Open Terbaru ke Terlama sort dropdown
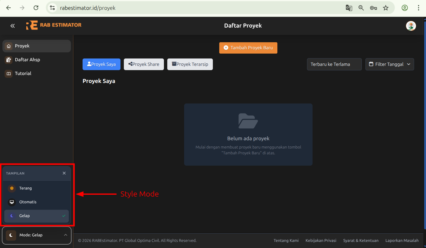Viewport: 426px width, 248px height. click(334, 64)
